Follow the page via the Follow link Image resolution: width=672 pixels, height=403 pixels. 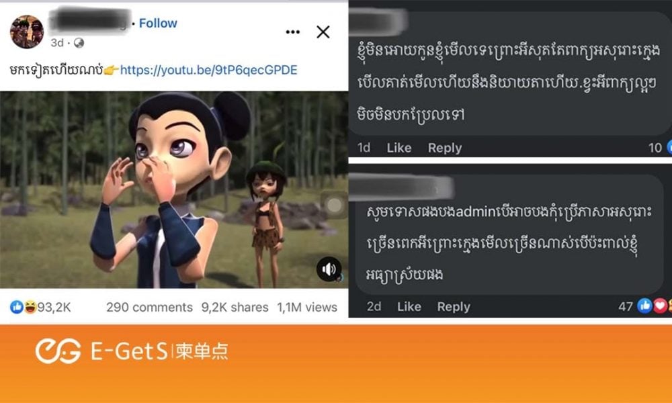[158, 23]
